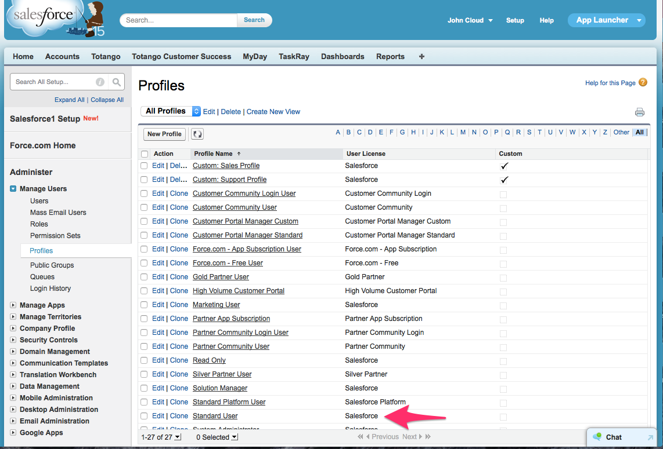Image resolution: width=663 pixels, height=449 pixels.
Task: Expand the Manage Apps section
Action: tap(13, 305)
